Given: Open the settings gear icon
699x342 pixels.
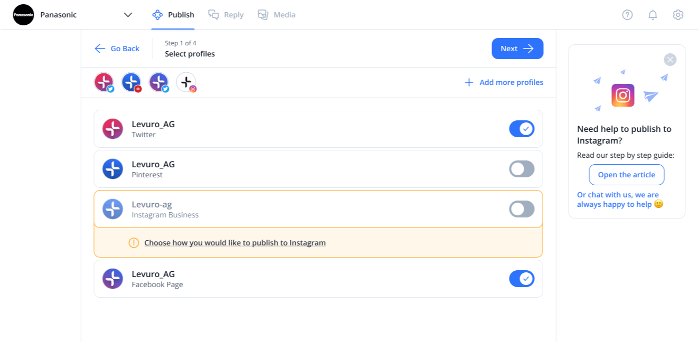Looking at the screenshot, I should click(678, 15).
